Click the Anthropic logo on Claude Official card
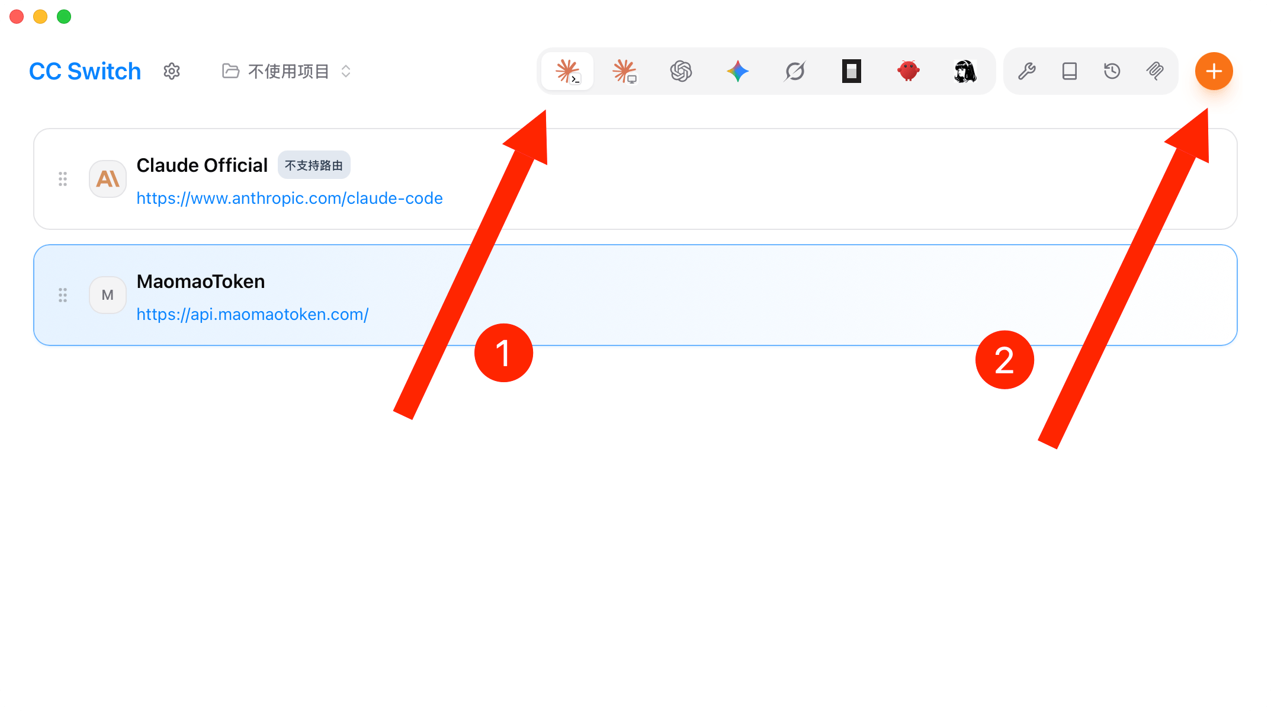The width and height of the screenshot is (1271, 711). click(108, 179)
